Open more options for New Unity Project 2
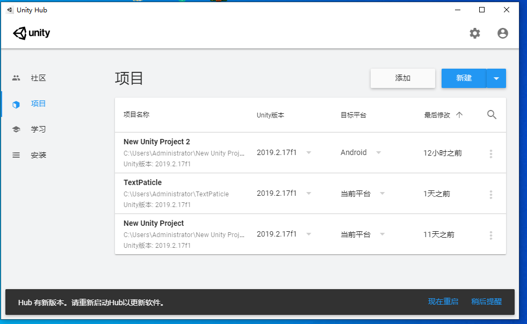 490,154
